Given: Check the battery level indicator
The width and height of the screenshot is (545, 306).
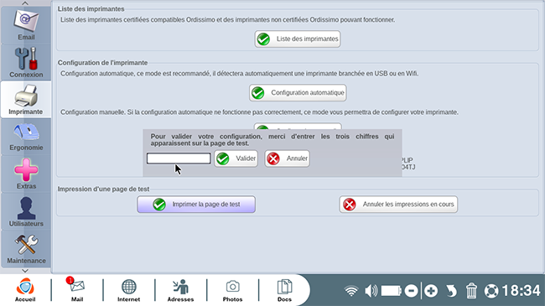Looking at the screenshot, I should [x=392, y=291].
